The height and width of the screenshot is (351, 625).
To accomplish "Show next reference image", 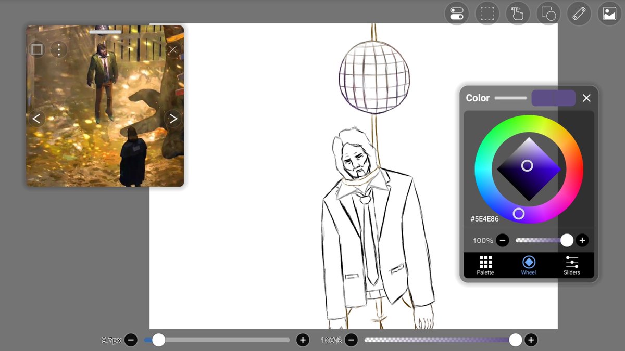I will (x=173, y=119).
